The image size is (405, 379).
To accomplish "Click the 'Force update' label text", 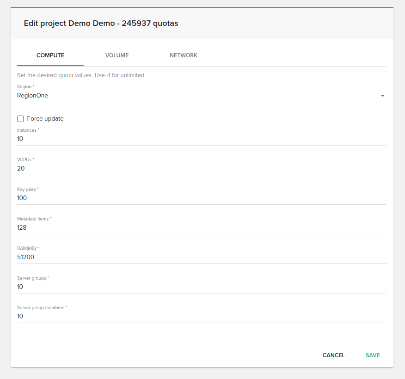I will (45, 118).
